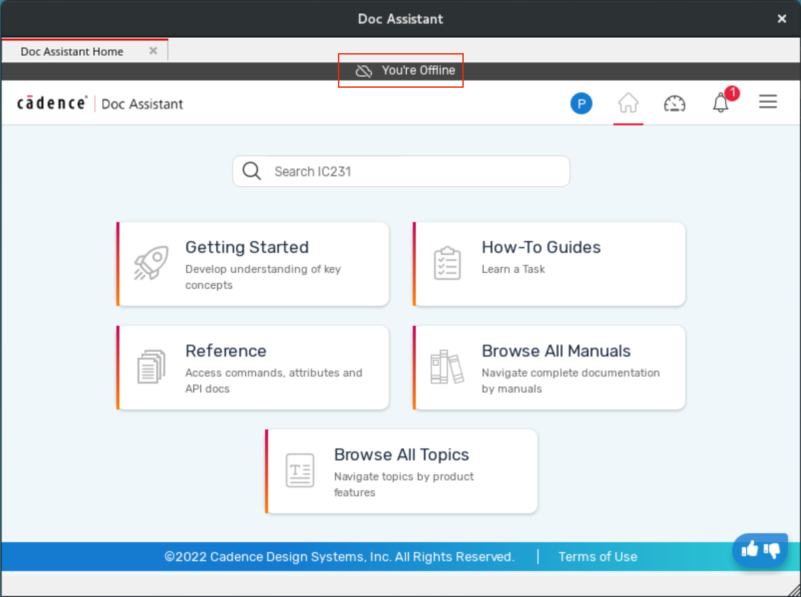
Task: Close the Doc Assistant Home tab
Action: click(153, 51)
